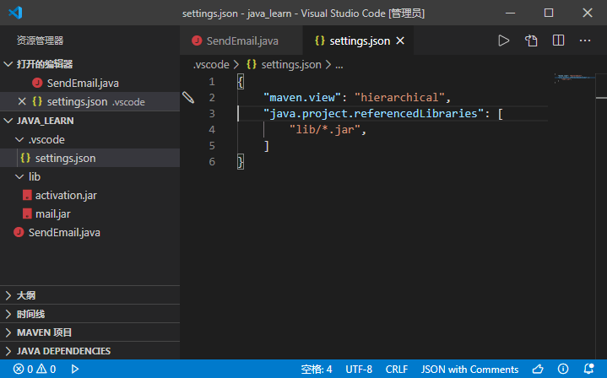
Task: Click the open changes file icon
Action: pos(531,40)
